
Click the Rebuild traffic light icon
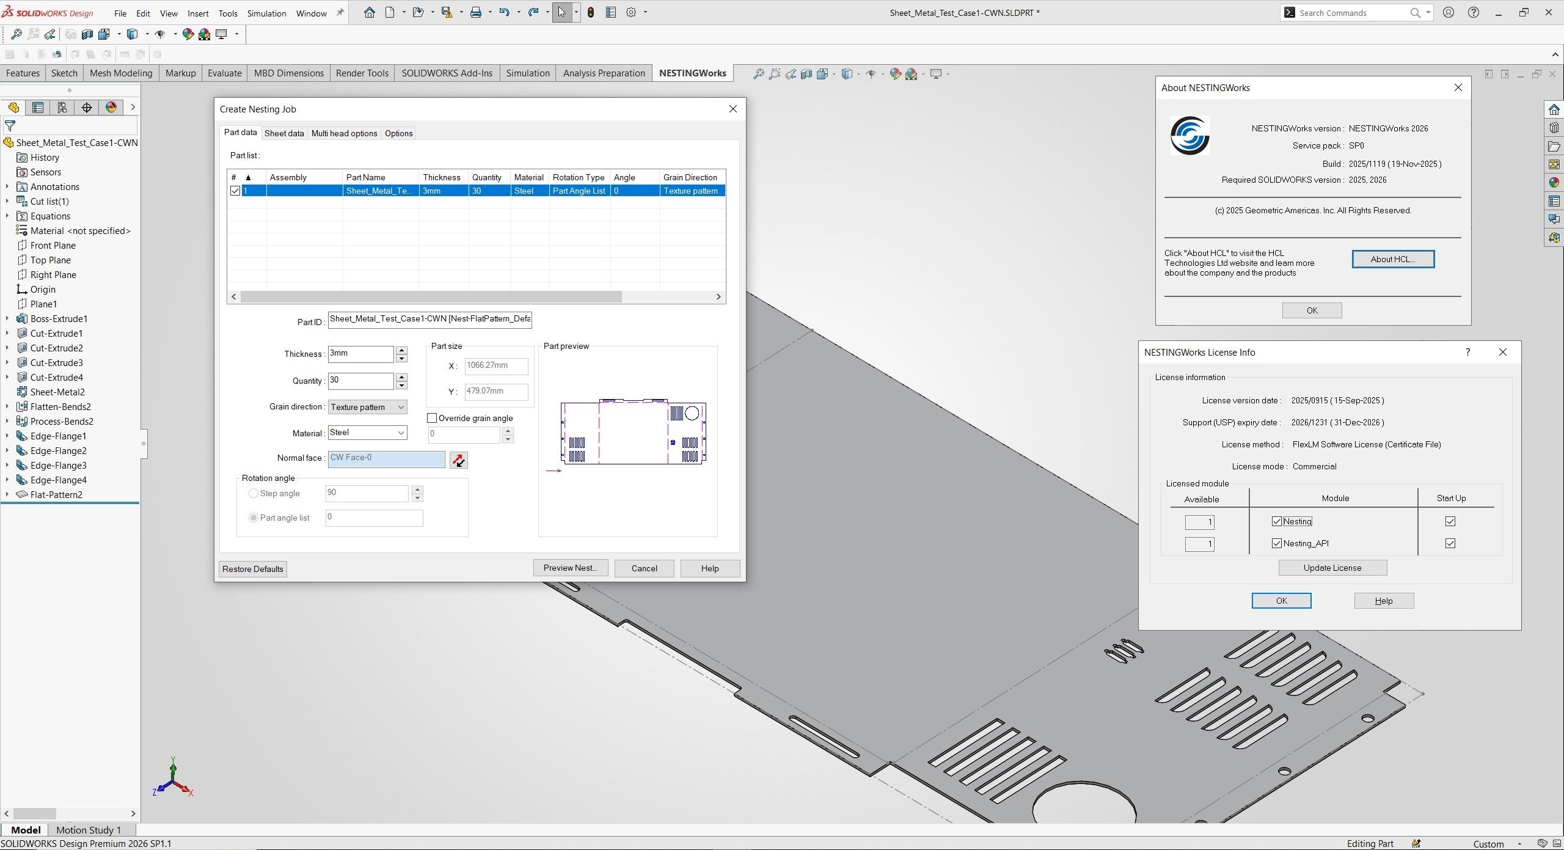coord(591,13)
